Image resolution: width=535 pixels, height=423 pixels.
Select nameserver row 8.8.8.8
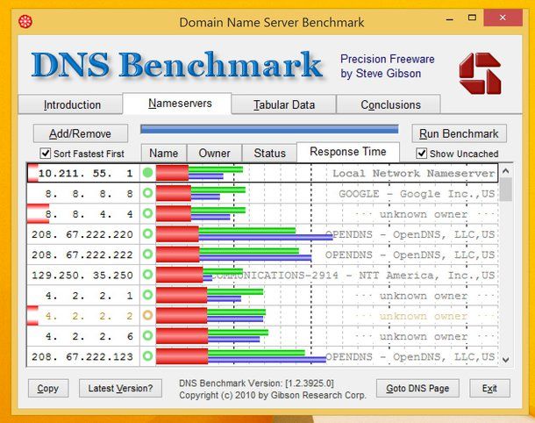click(263, 193)
